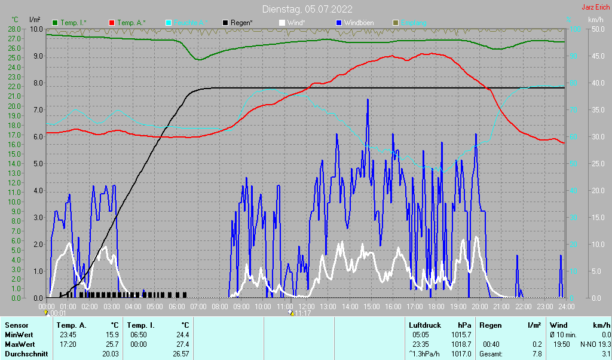Screen dimensions: 612x360
Task: Click the 'Regen' table column header
Action: click(490, 325)
